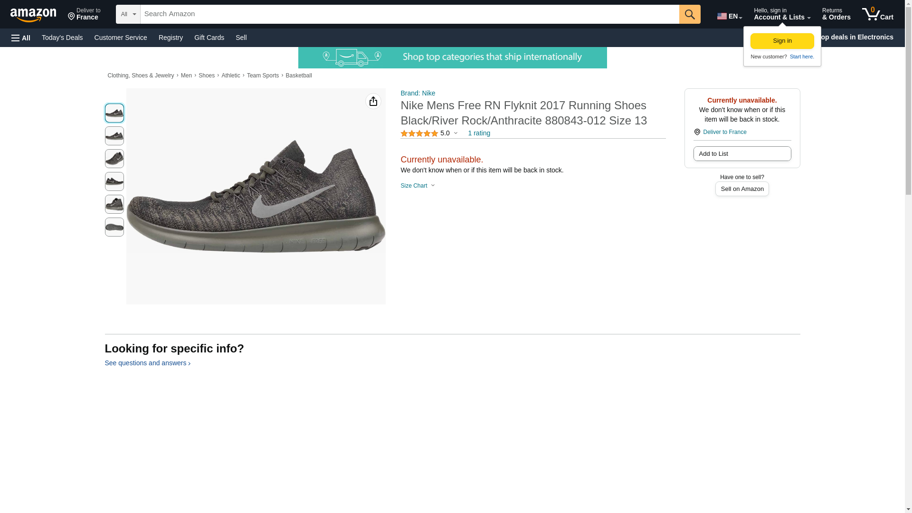Click the Amazon logo
Viewport: 912px width, 513px height.
[x=33, y=15]
